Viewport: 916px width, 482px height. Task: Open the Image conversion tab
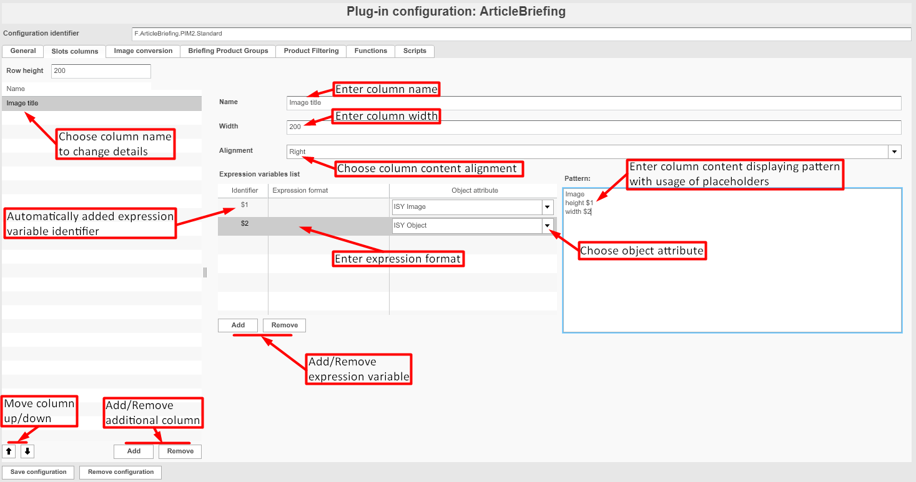click(x=143, y=51)
